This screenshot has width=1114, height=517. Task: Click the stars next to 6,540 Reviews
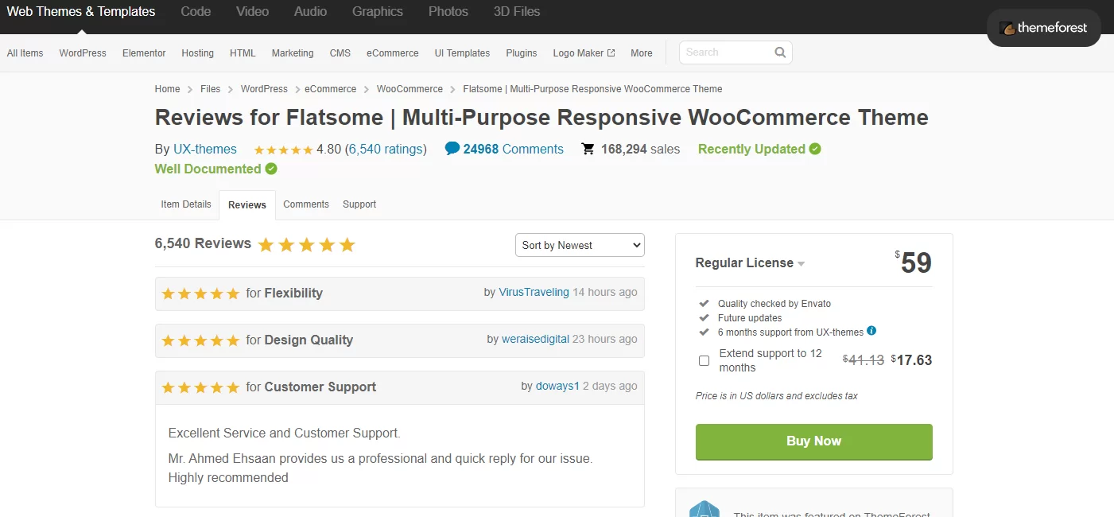click(x=306, y=245)
